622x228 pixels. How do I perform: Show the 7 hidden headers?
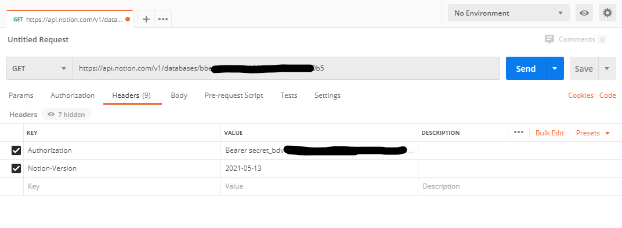[66, 115]
